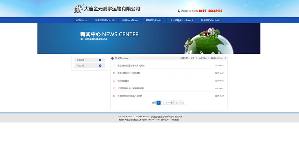The height and width of the screenshot is (143, 299).
Task: Click the arrow icon next to 行业动态
Action: (100, 65)
